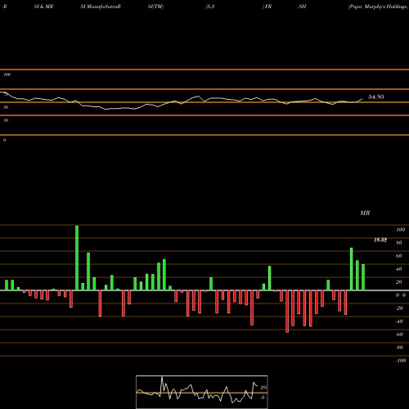Screen dimensions: 409x409
Task: Click the 18.52 MR value label
Action: pyautogui.click(x=380, y=240)
